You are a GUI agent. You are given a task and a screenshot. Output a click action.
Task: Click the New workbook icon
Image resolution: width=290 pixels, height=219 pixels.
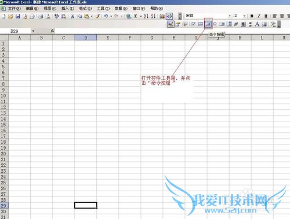3,16
